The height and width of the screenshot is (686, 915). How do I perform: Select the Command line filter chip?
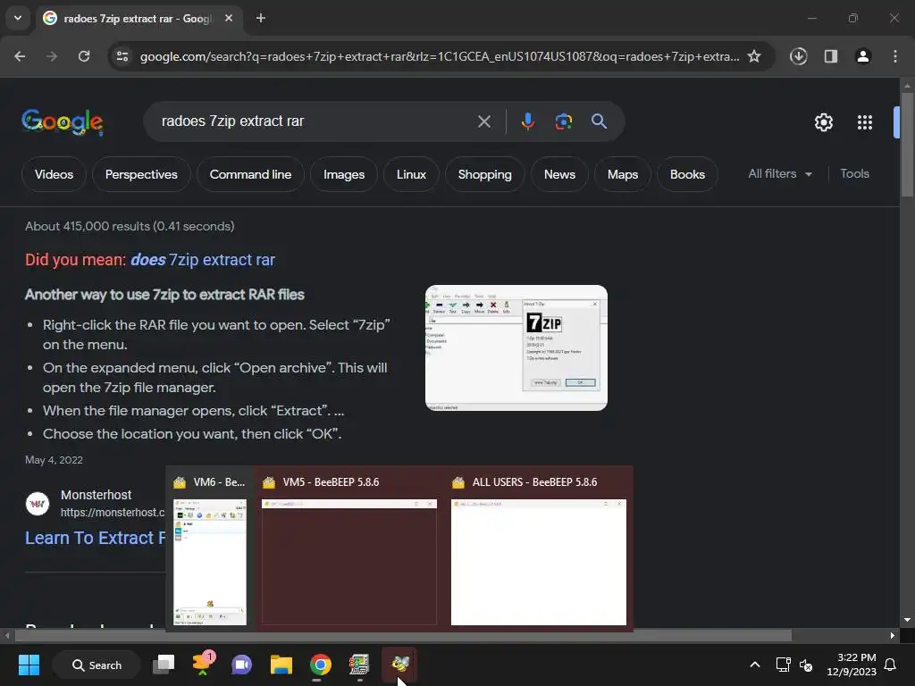pos(250,174)
